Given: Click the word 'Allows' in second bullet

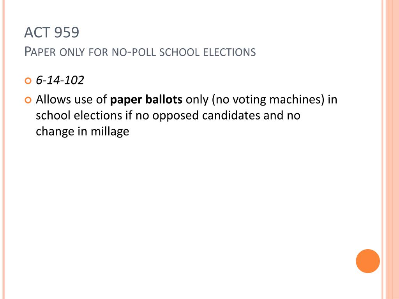Looking at the screenshot, I should [53, 99].
